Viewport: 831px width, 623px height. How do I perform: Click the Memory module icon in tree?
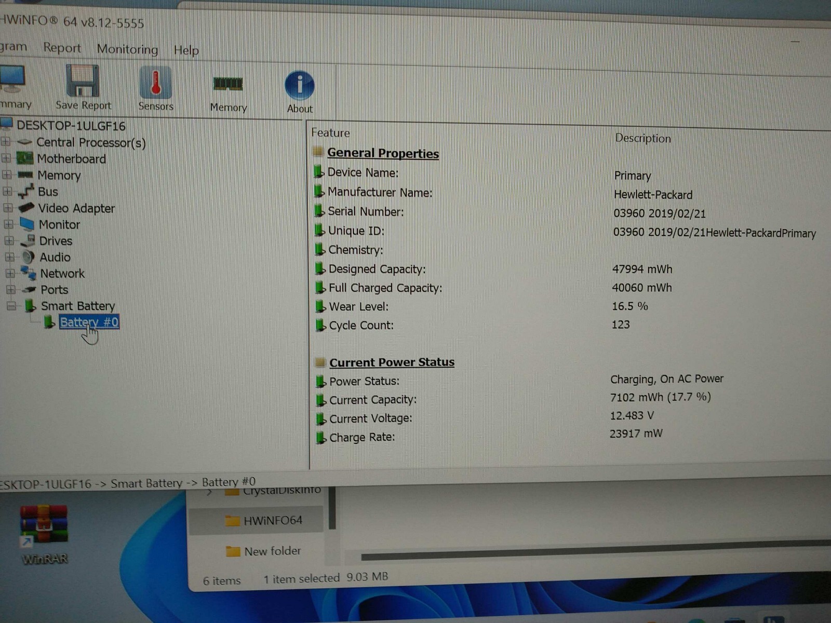[25, 174]
